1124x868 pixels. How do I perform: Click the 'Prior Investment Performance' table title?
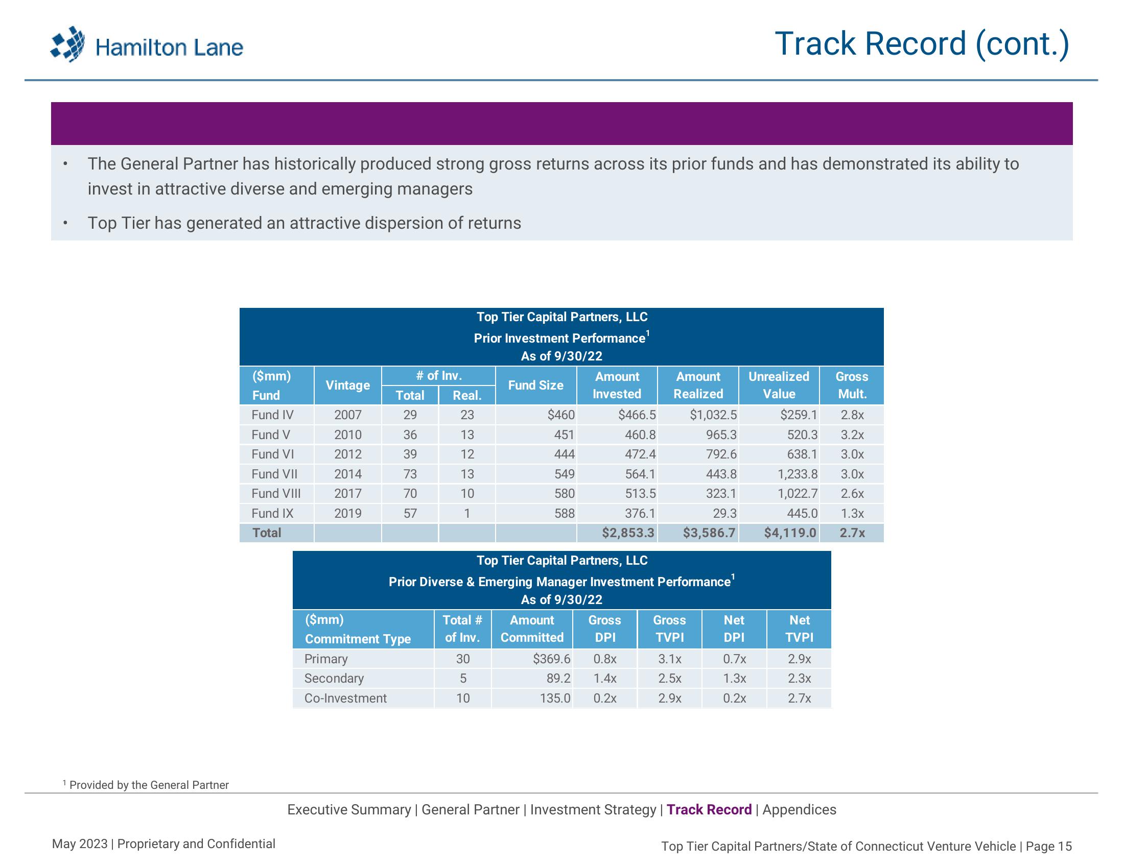[561, 337]
